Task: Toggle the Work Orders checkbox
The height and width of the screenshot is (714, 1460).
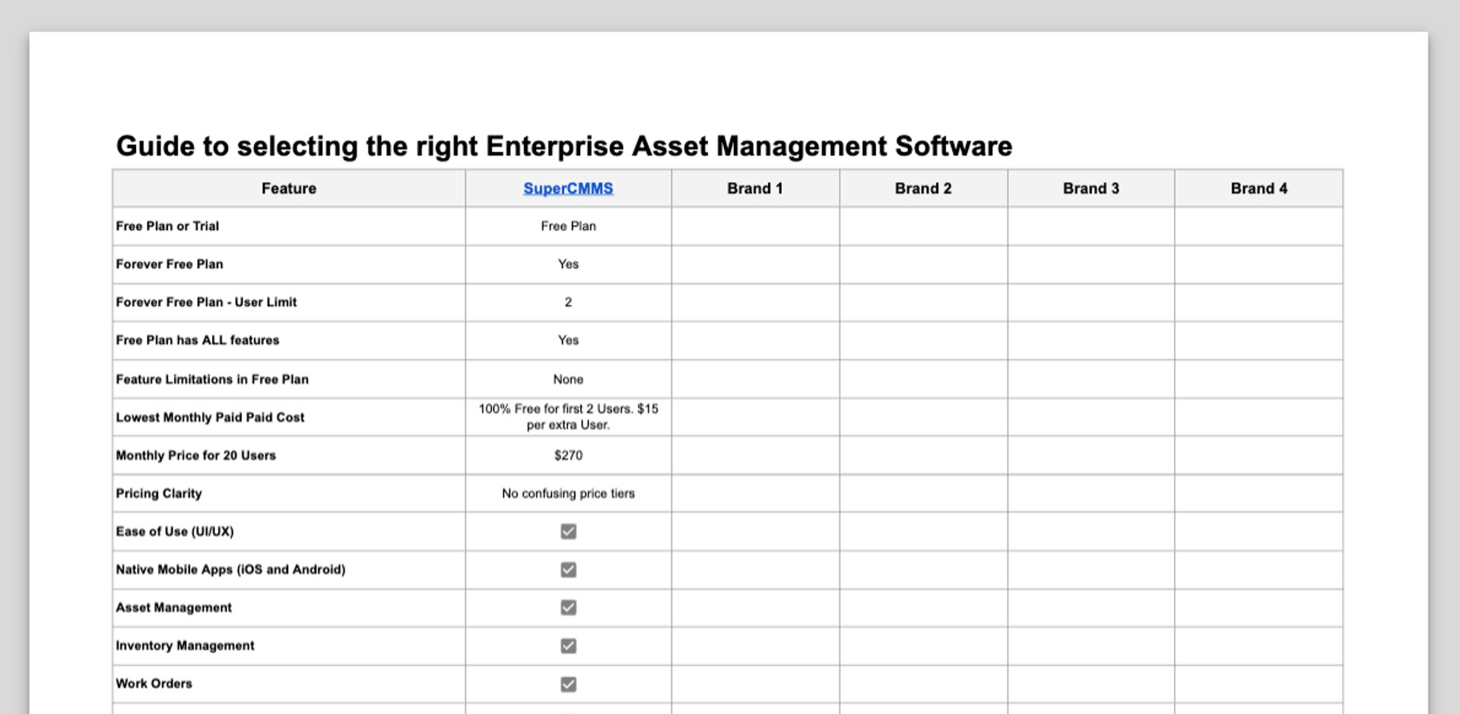Action: click(x=568, y=684)
